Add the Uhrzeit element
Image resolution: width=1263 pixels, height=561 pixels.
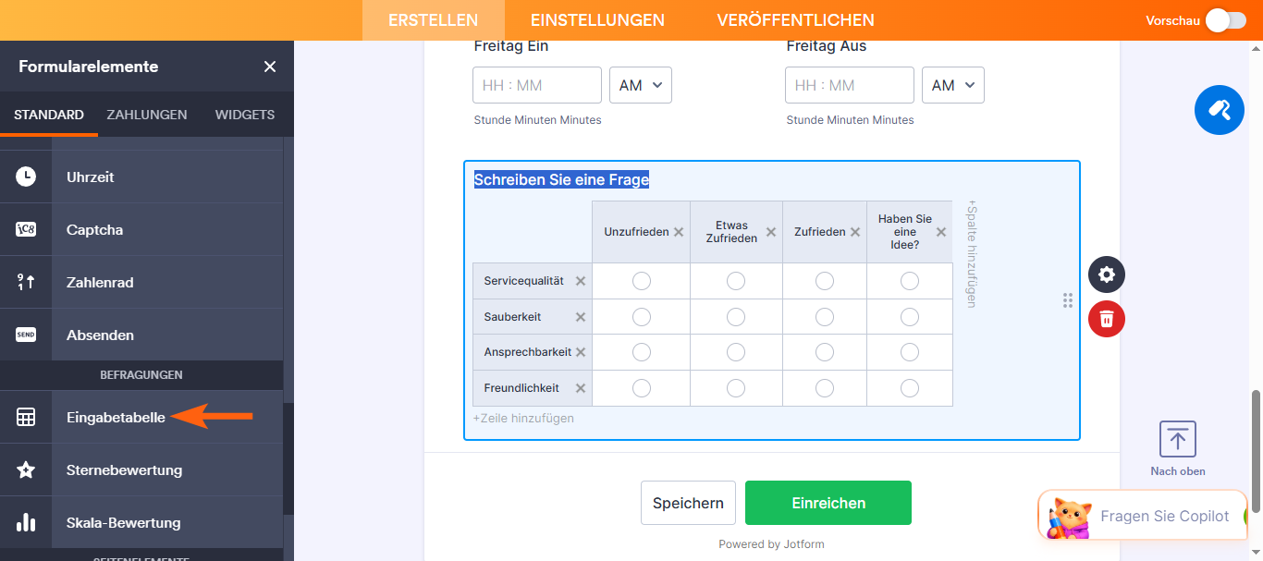pos(141,177)
